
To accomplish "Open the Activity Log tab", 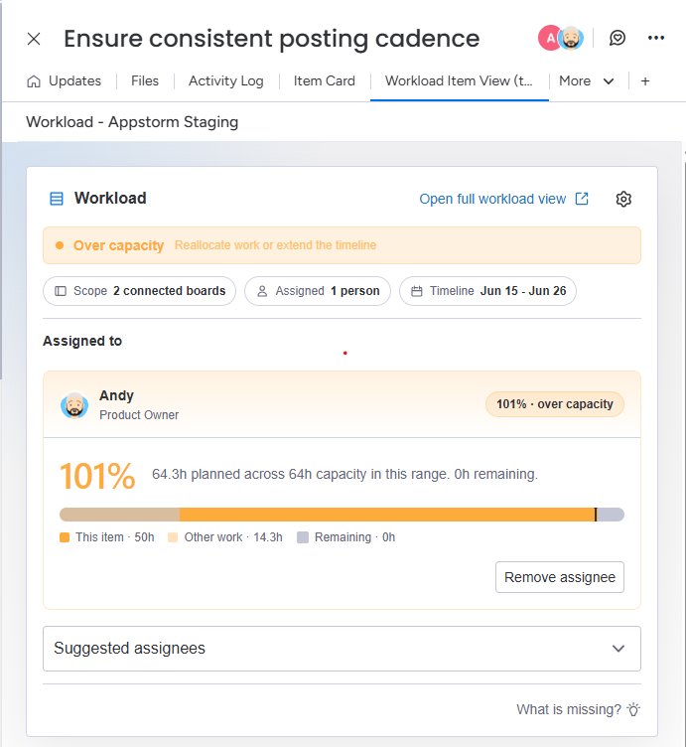I will tap(226, 81).
